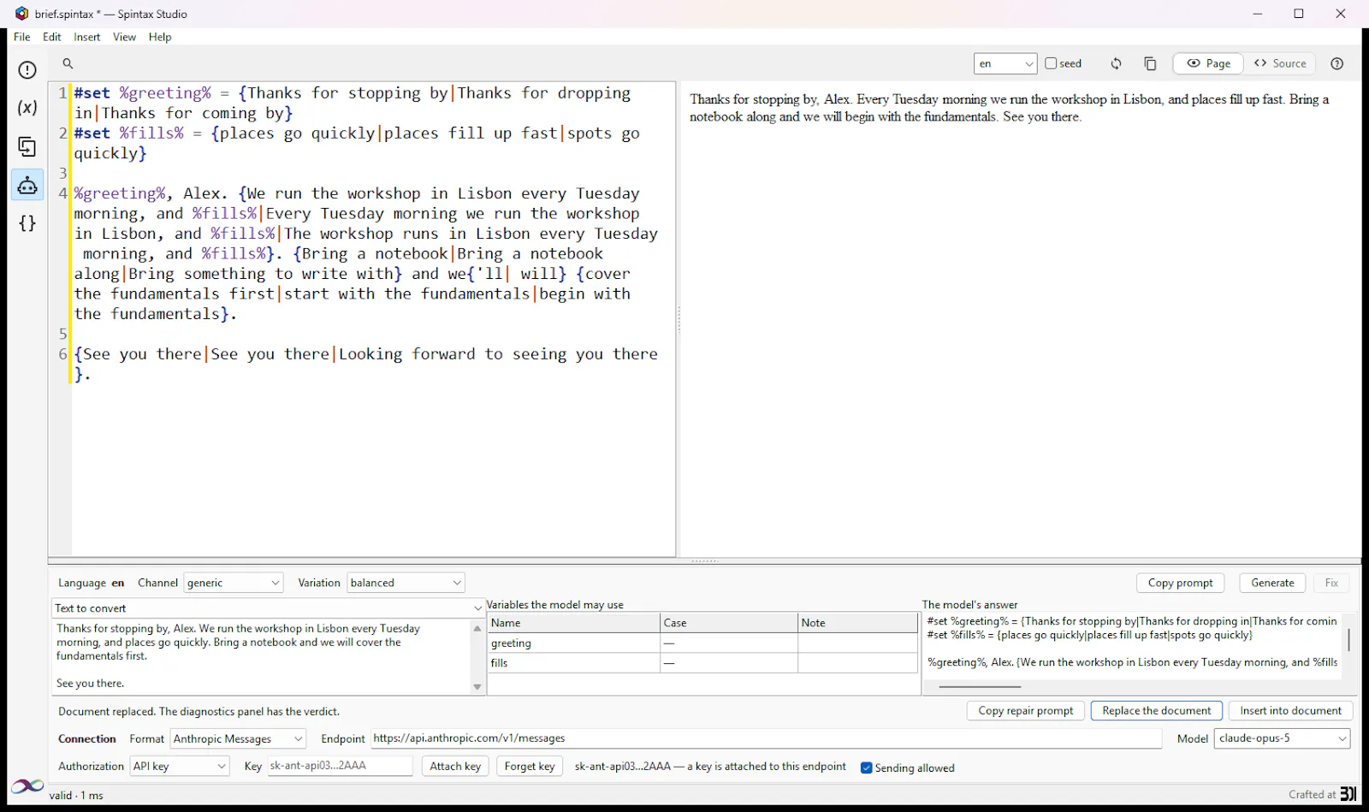This screenshot has height=812, width=1369.
Task: Toggle the seed checkbox
Action: [1051, 63]
